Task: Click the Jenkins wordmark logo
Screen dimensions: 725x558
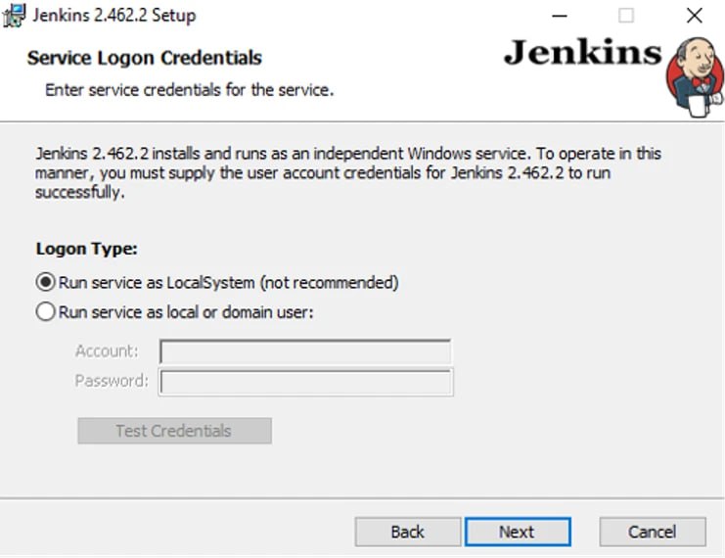Action: (x=582, y=52)
